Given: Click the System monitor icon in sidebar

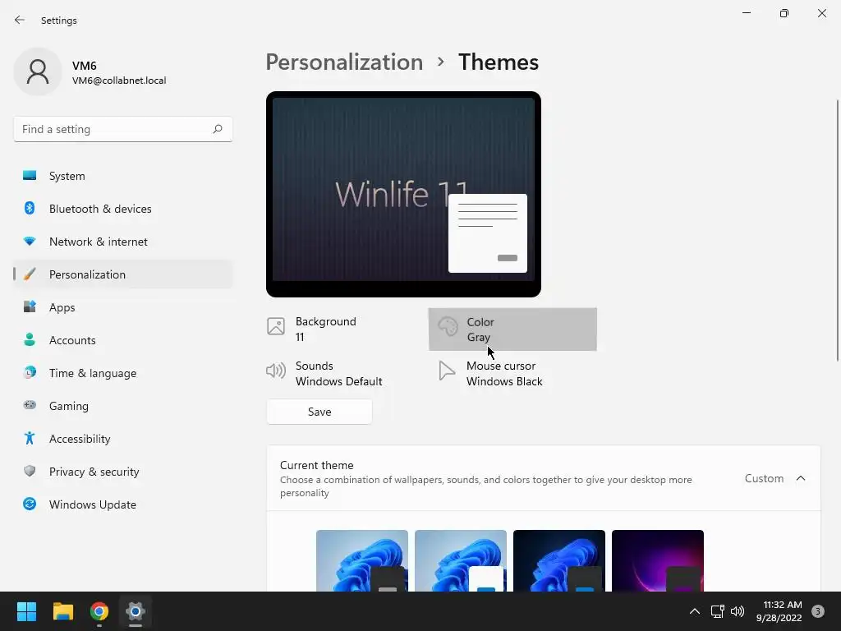Looking at the screenshot, I should point(30,176).
